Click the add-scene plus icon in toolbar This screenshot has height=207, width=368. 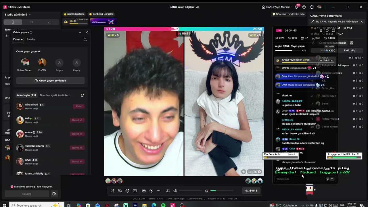pos(135,191)
